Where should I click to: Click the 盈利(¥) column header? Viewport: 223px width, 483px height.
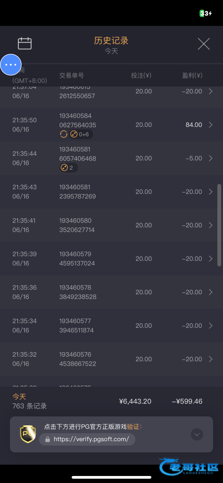click(192, 75)
